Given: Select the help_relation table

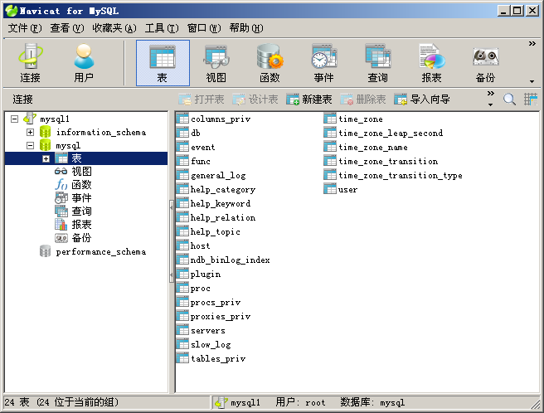Looking at the screenshot, I should pos(216,217).
